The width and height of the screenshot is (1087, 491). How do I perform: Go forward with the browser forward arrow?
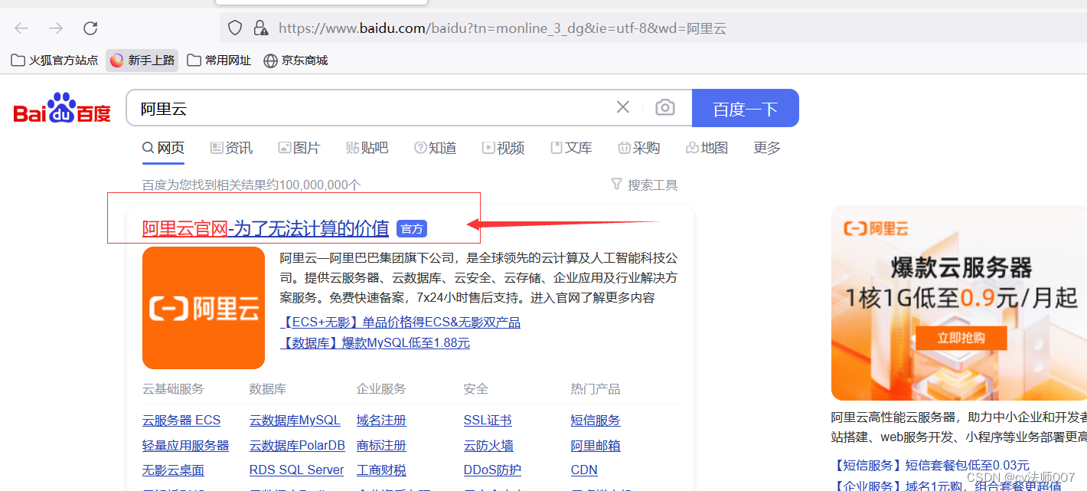tap(56, 28)
